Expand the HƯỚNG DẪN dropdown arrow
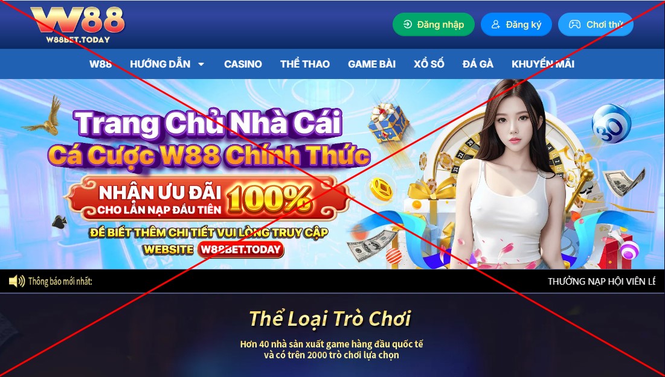Image resolution: width=665 pixels, height=377 pixels. (x=201, y=65)
